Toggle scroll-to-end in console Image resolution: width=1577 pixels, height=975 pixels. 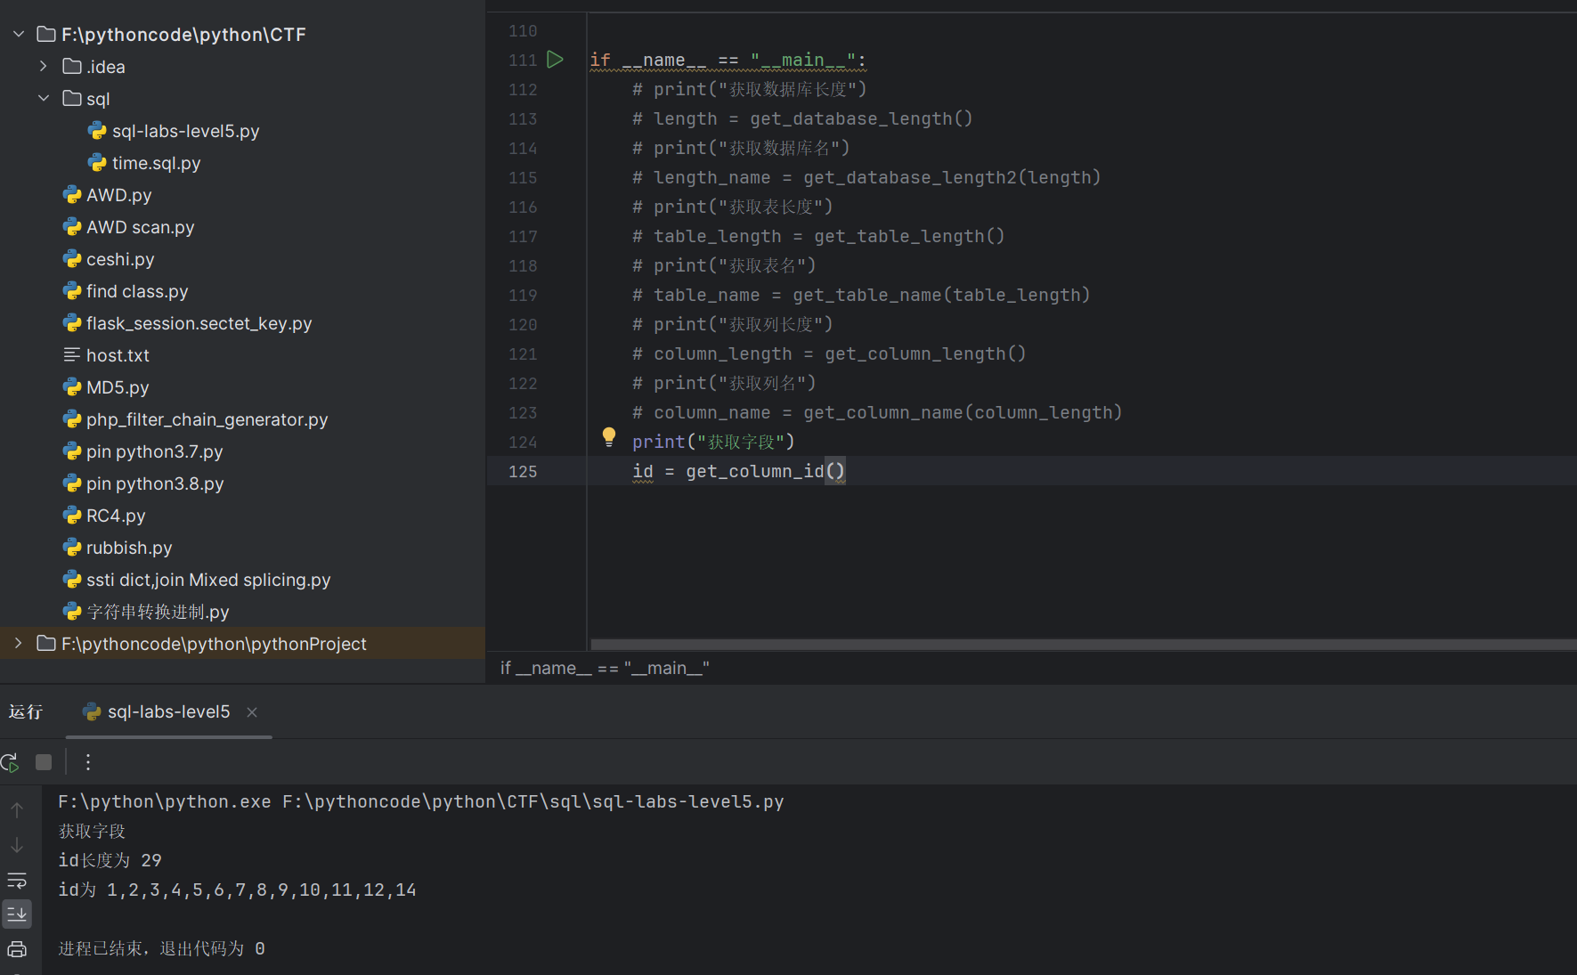(x=16, y=914)
